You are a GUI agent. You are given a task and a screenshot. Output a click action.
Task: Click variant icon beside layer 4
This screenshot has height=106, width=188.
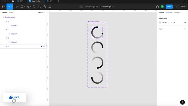pos(6,21)
